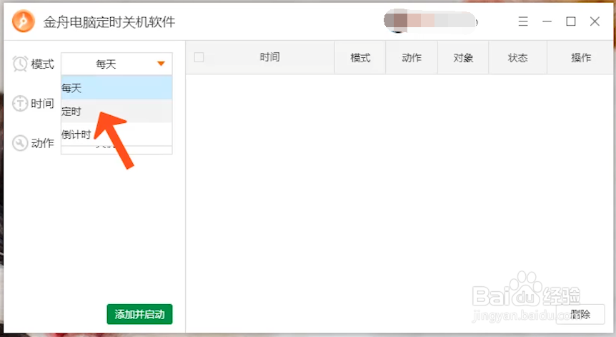616x337 pixels.
Task: Toggle the select-all checkbox in table header
Action: pos(199,57)
